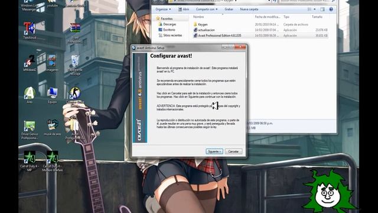This screenshot has width=378, height=213.
Task: Sort files by the Tipo column
Action: point(286,17)
